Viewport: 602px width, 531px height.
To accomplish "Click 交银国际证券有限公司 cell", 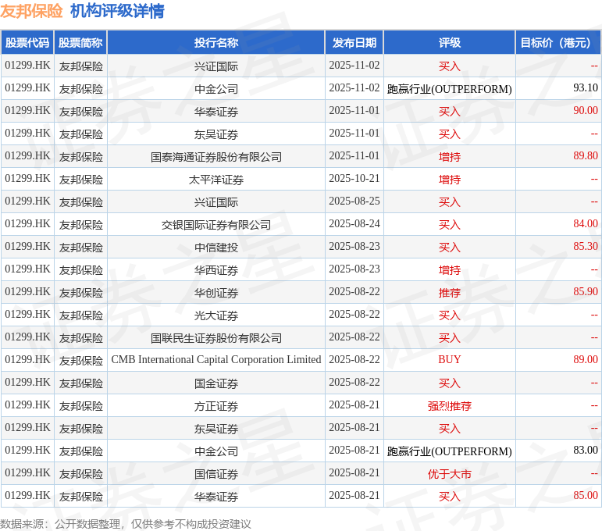I will pyautogui.click(x=216, y=225).
